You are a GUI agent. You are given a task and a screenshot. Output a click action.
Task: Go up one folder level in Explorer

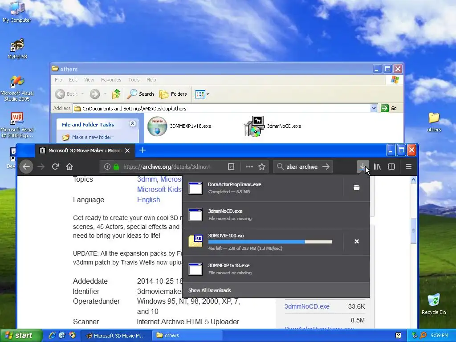(x=116, y=94)
